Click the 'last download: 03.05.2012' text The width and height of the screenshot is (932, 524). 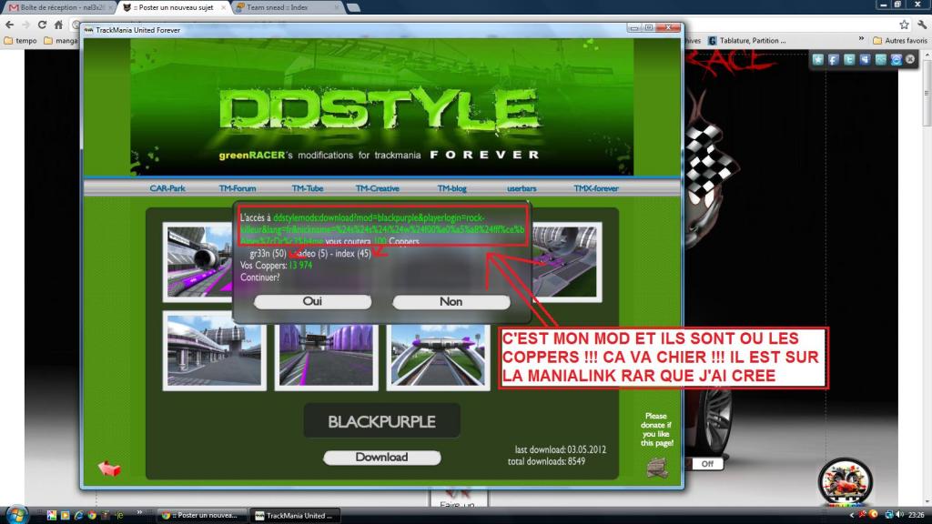(x=561, y=449)
